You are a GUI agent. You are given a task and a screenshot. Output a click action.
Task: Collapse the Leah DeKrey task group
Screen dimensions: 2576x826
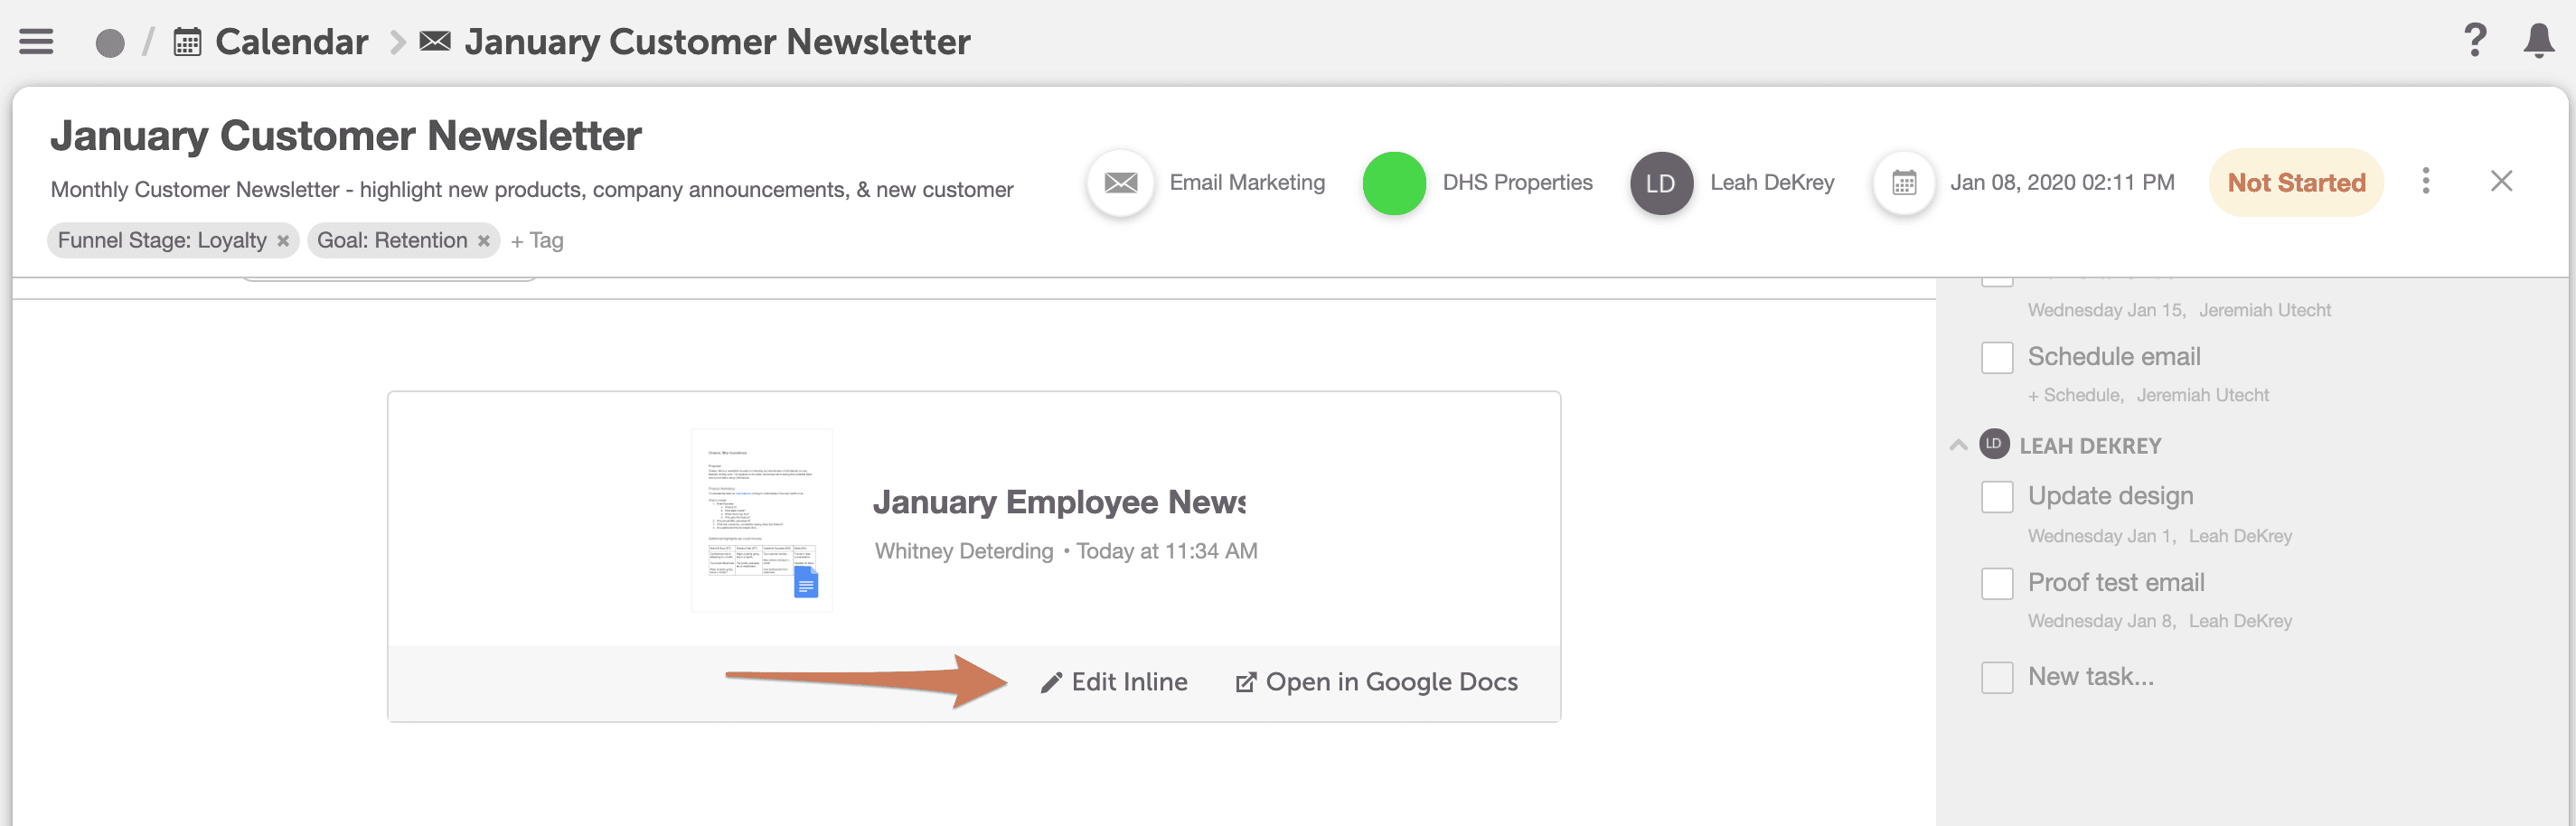pos(1958,445)
